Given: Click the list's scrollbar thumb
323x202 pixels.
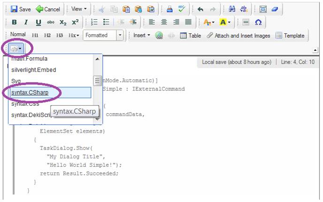Looking at the screenshot, I should [x=97, y=81].
